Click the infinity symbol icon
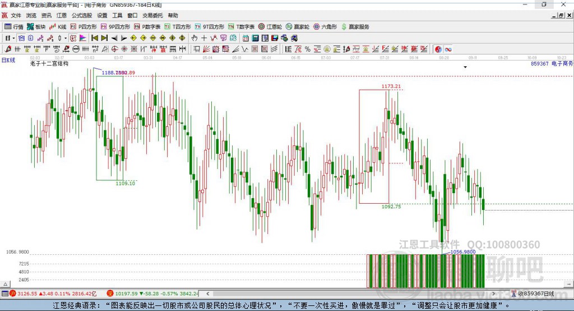Image resolution: width=574 pixels, height=311 pixels. (x=448, y=49)
